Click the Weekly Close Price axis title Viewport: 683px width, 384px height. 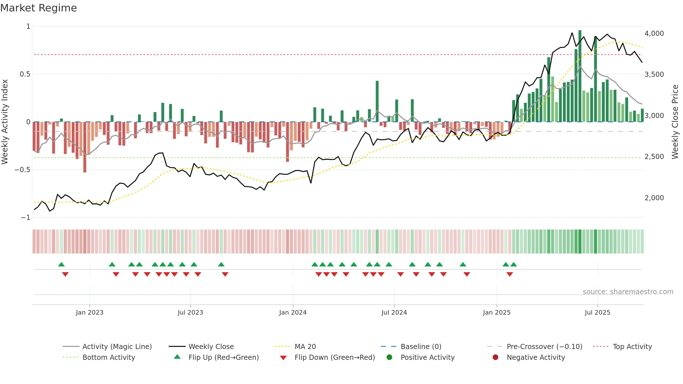(x=675, y=122)
